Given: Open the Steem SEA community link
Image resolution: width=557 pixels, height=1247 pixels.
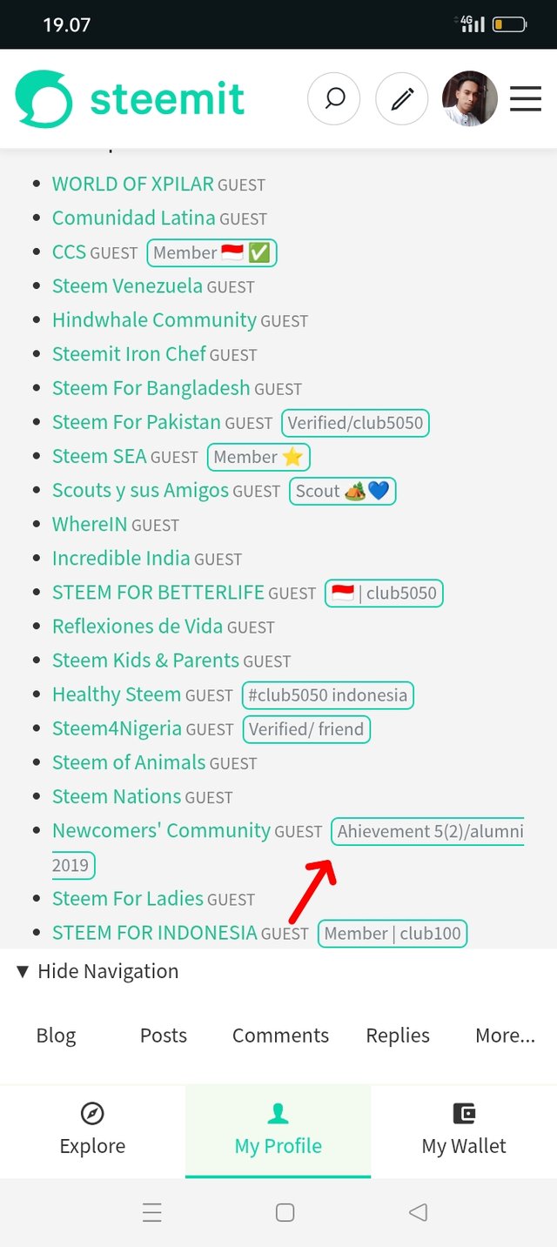Looking at the screenshot, I should point(99,456).
